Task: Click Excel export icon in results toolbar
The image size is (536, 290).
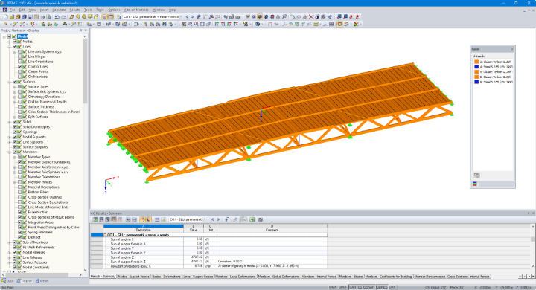Action: pyautogui.click(x=252, y=219)
